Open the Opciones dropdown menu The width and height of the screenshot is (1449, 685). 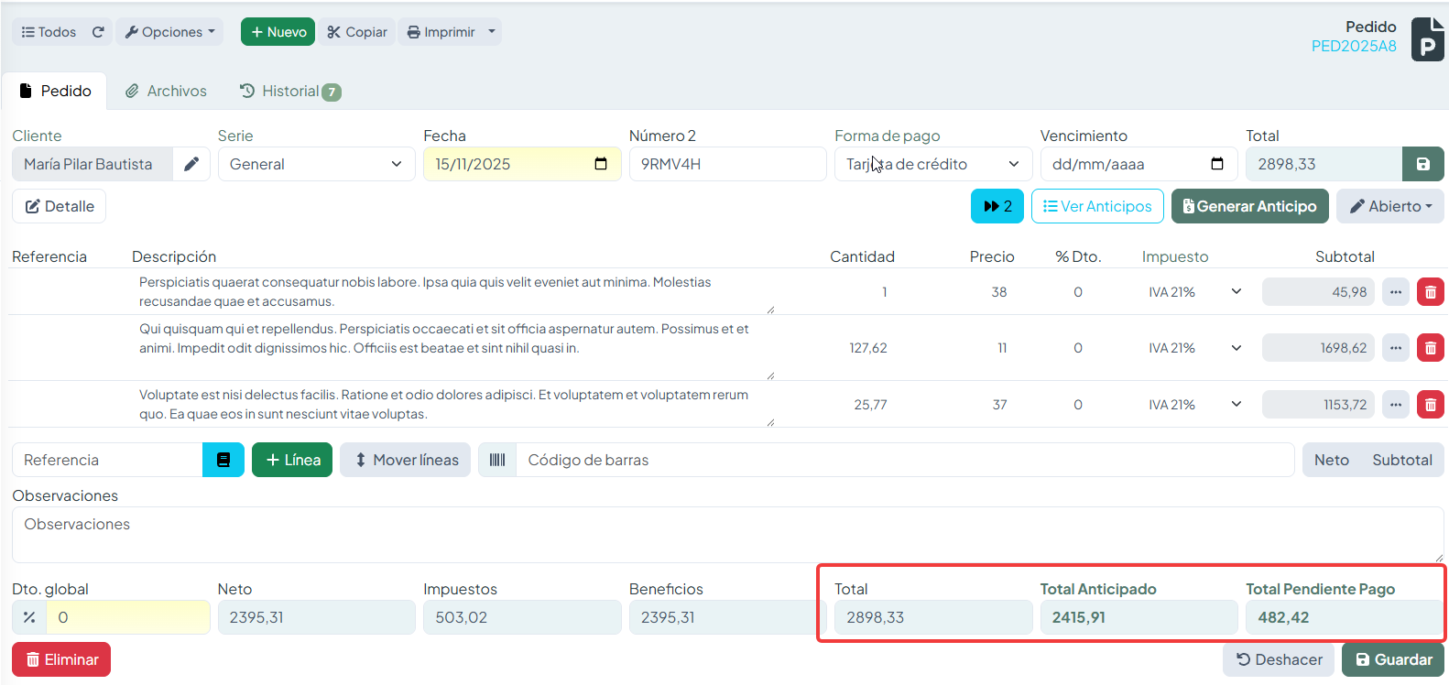169,32
